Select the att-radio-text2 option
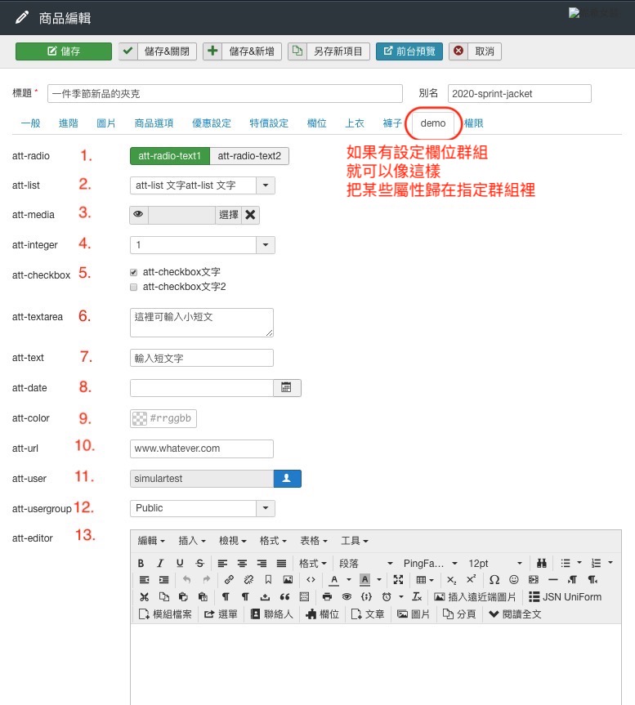The width and height of the screenshot is (635, 705). (249, 156)
